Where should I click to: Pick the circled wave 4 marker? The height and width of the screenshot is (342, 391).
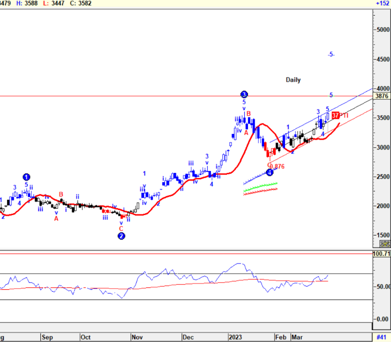pyautogui.click(x=269, y=172)
